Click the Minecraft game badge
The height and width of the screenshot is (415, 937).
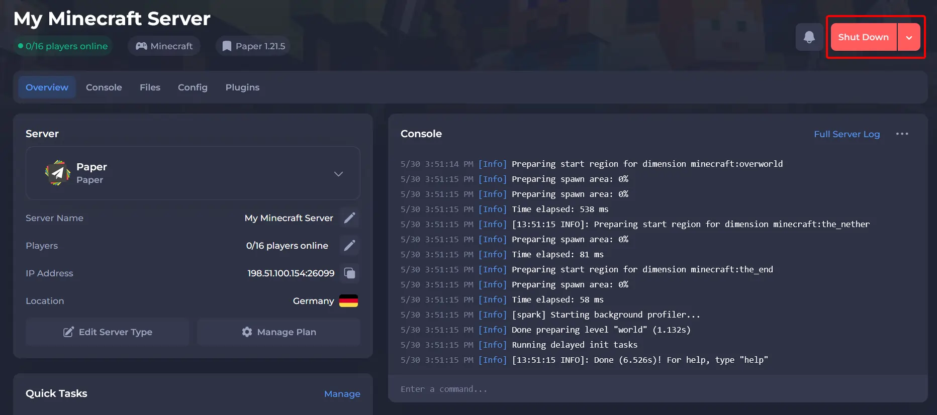(x=164, y=46)
